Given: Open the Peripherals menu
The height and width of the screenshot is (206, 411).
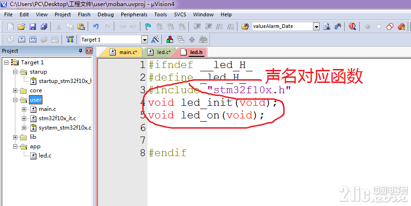Looking at the screenshot, I should pos(134,14).
